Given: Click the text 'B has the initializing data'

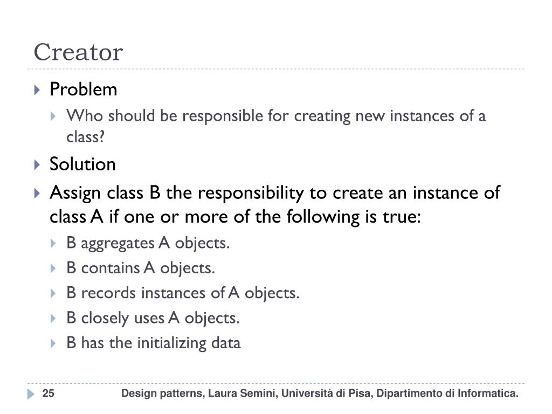Looking at the screenshot, I should [154, 343].
